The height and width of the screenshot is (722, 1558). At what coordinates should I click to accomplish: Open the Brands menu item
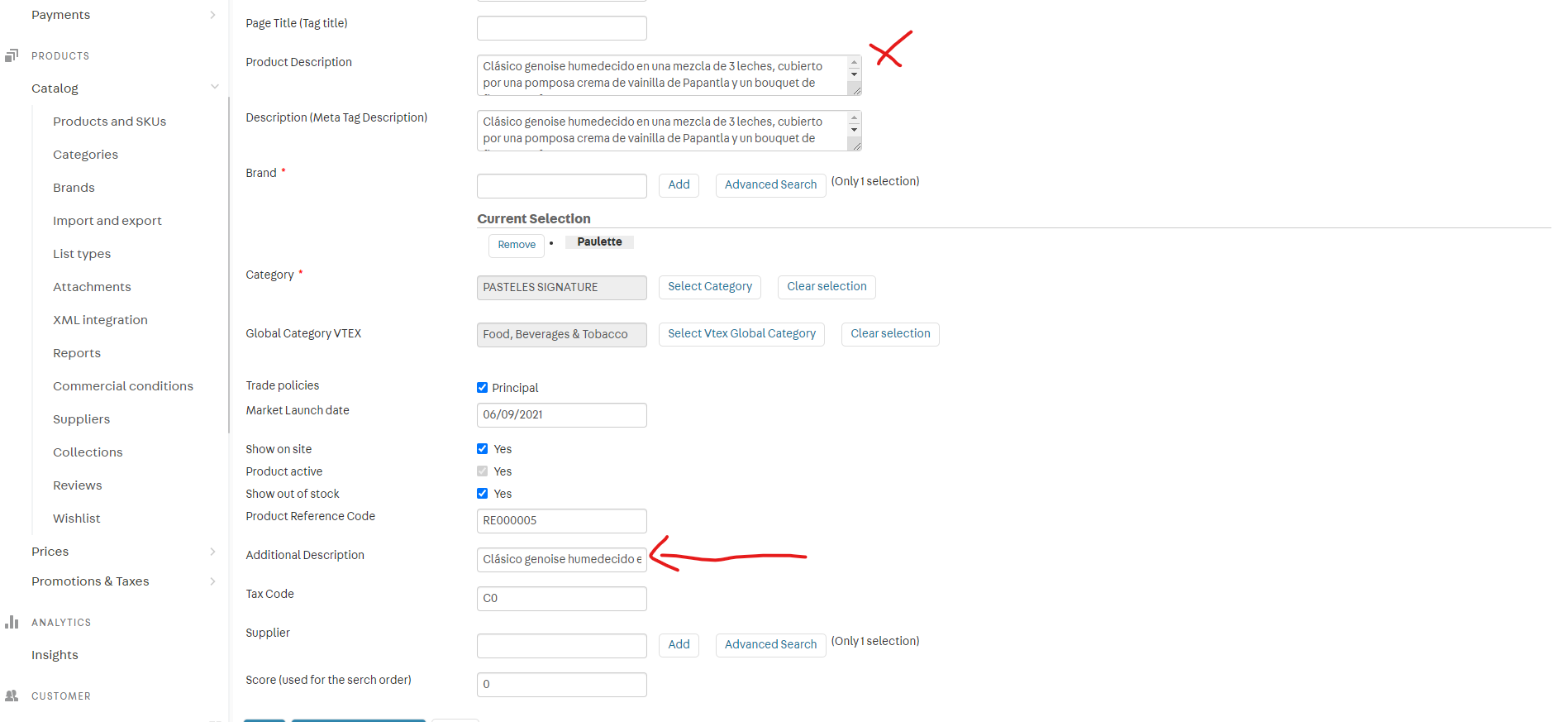click(74, 187)
